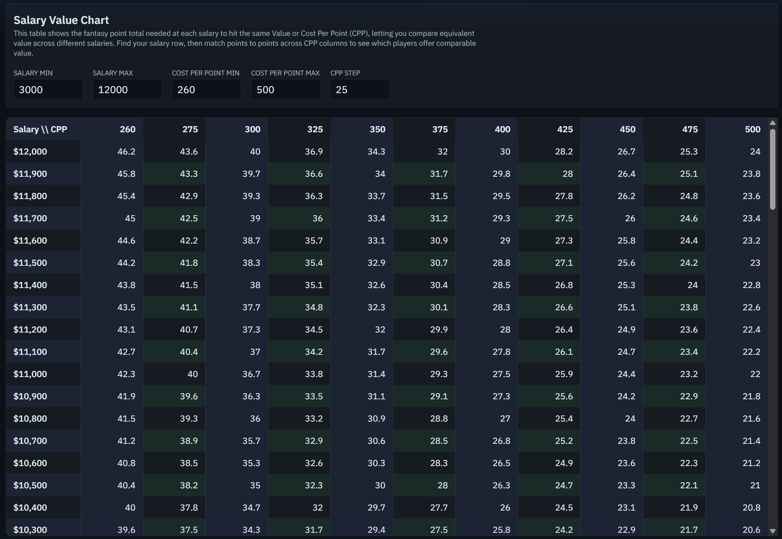Click the $11,400 salary row label

[43, 285]
